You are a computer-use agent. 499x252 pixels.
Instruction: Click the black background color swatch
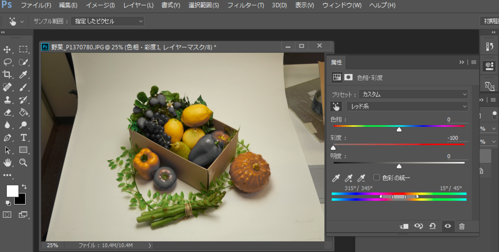tap(21, 200)
